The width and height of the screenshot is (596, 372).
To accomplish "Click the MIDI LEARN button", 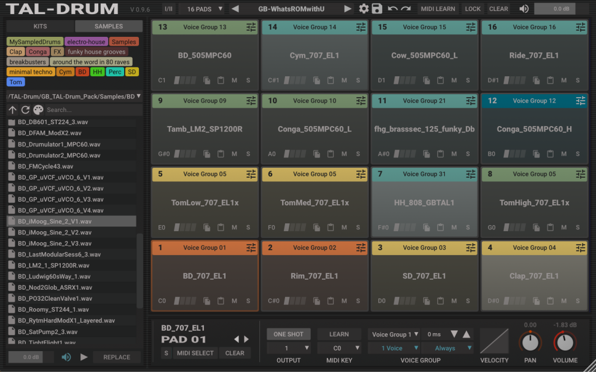I will [437, 9].
